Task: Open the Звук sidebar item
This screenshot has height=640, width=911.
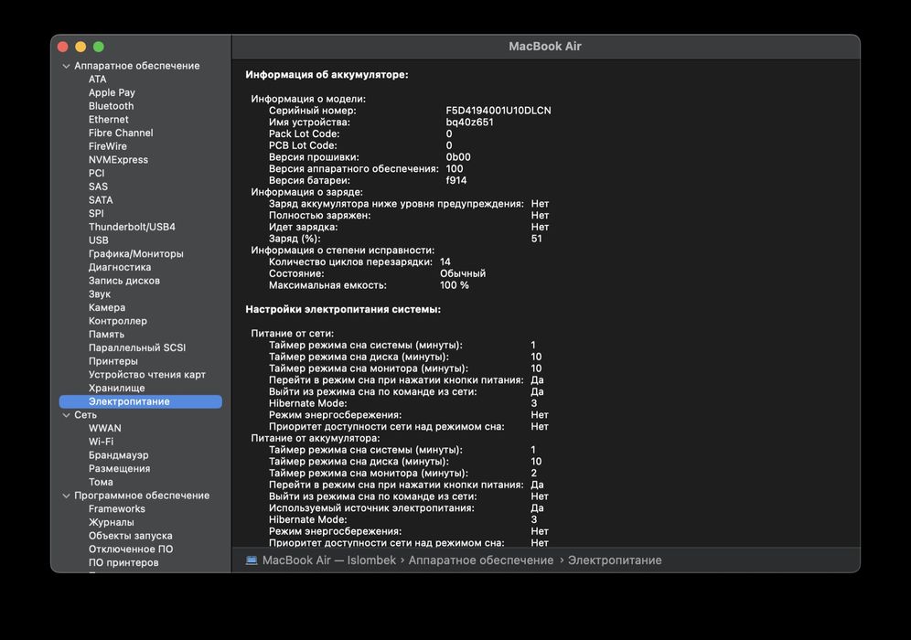Action: coord(100,293)
